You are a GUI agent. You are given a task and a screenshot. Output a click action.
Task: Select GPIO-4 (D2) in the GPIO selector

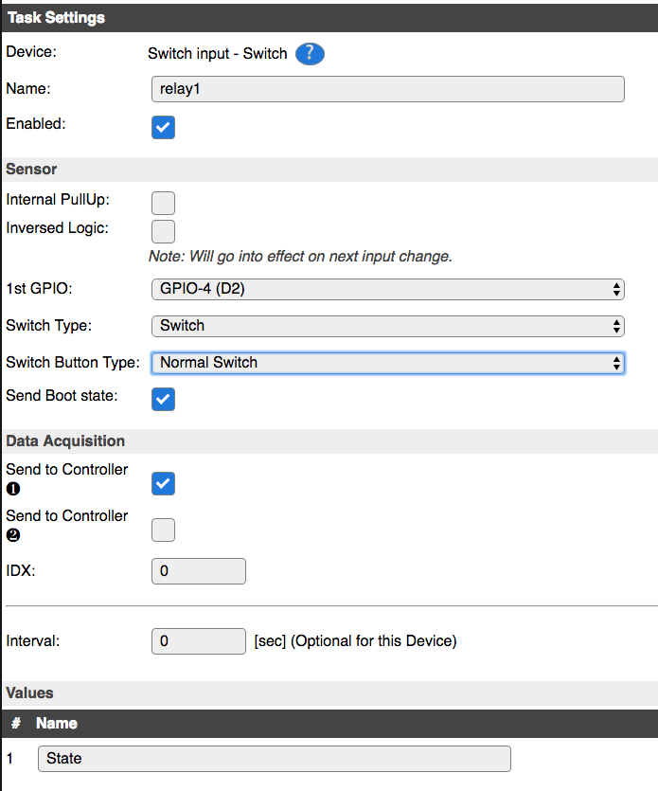(x=388, y=289)
